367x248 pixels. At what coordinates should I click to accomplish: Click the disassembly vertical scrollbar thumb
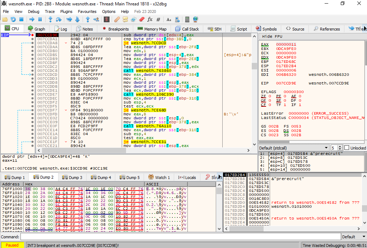coord(254,66)
